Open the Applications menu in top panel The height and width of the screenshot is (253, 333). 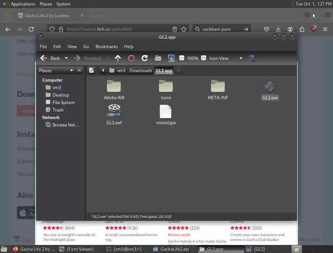pyautogui.click(x=19, y=4)
